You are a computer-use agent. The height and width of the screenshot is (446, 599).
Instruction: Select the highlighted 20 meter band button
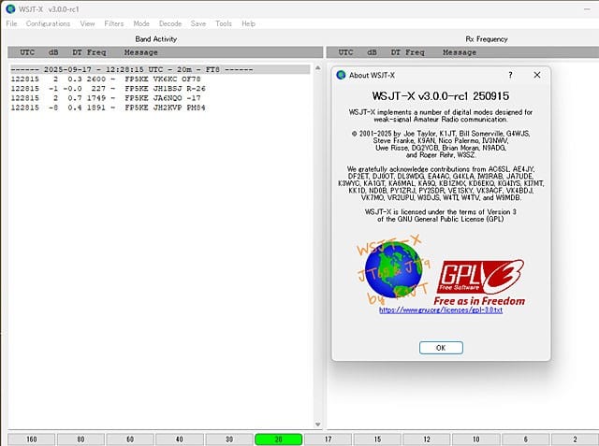tap(278, 439)
